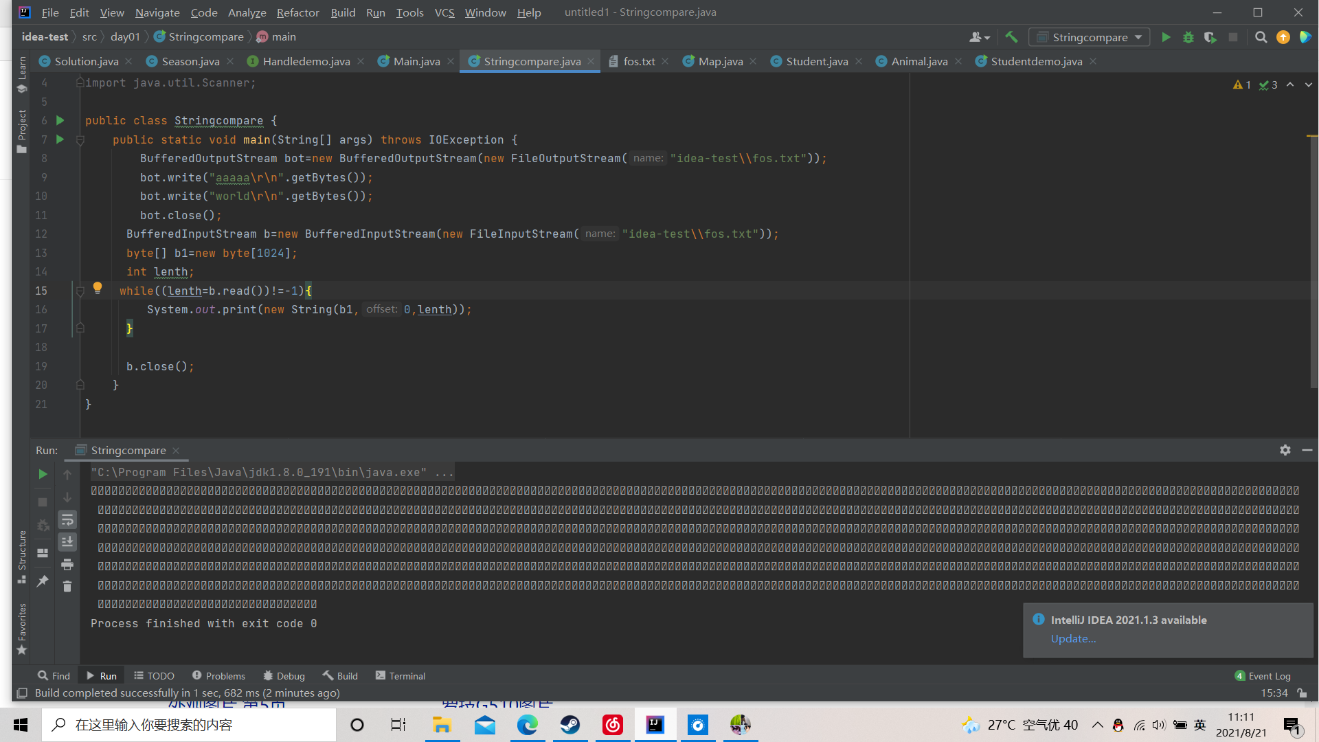
Task: Click the Debug bug icon in toolbar
Action: 1188,37
